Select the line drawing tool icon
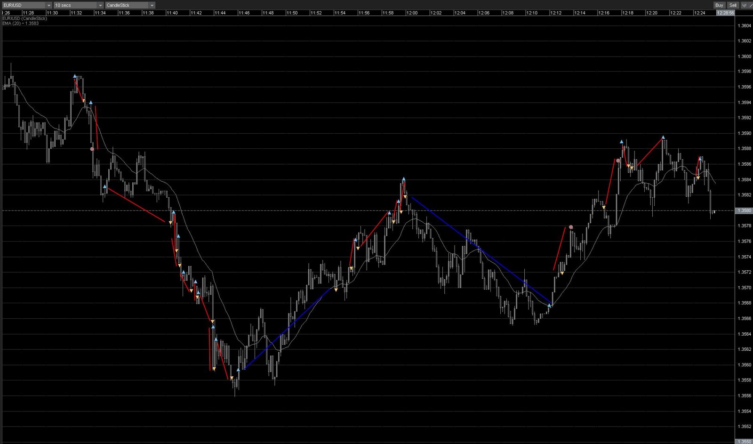The height and width of the screenshot is (444, 753). click(x=751, y=5)
